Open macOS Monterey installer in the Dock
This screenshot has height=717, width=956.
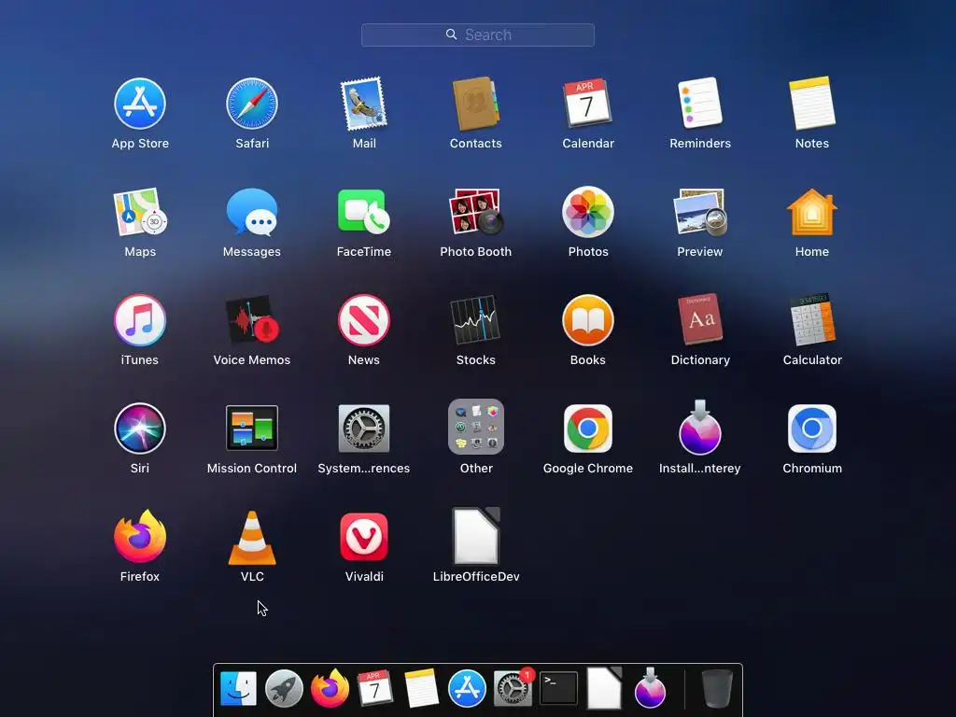(650, 688)
